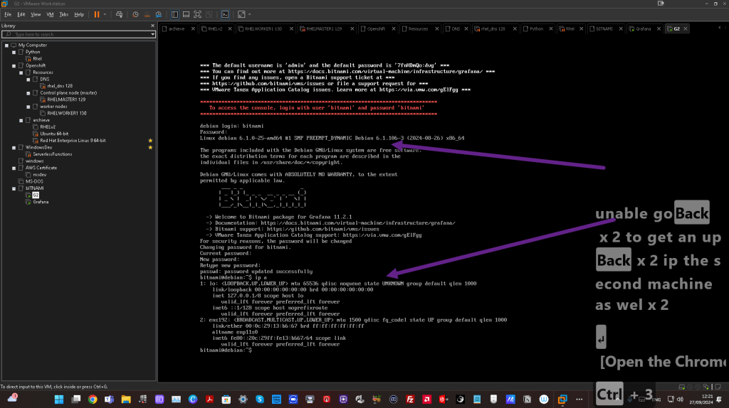This screenshot has width=729, height=408.
Task: Open the power options dropdown beside the pause button
Action: (x=105, y=14)
